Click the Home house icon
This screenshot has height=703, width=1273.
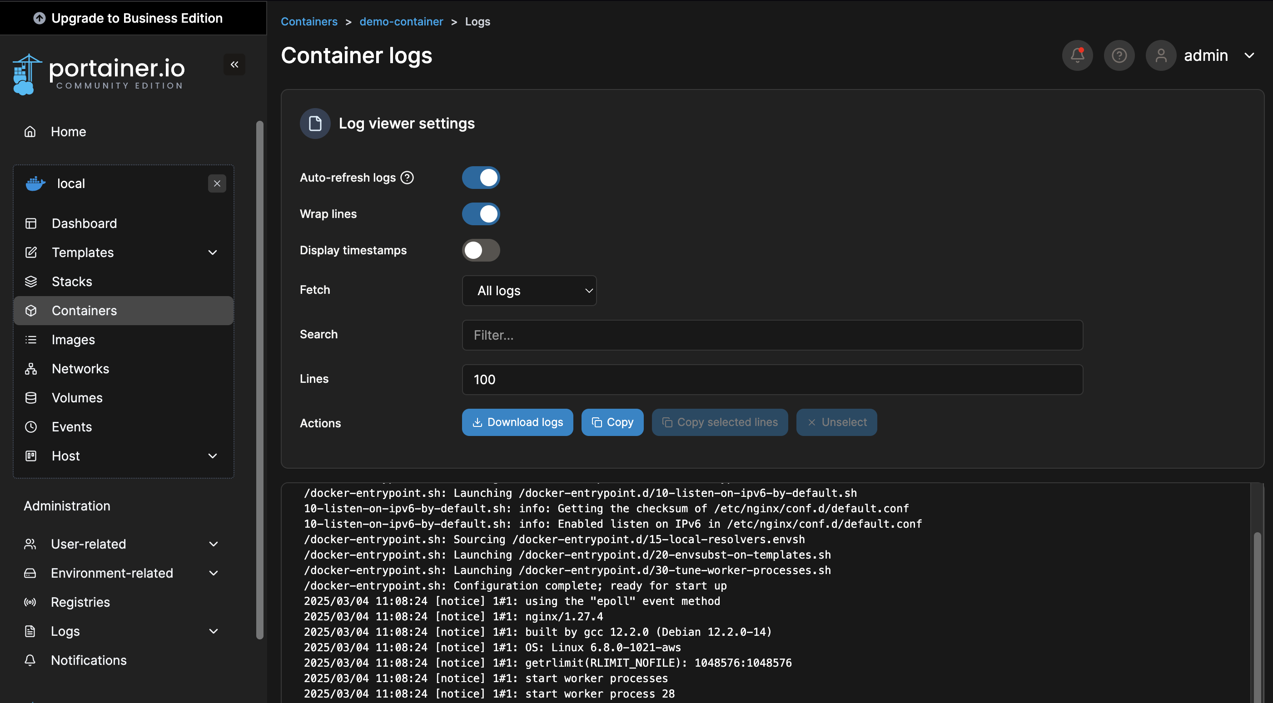[x=30, y=132]
